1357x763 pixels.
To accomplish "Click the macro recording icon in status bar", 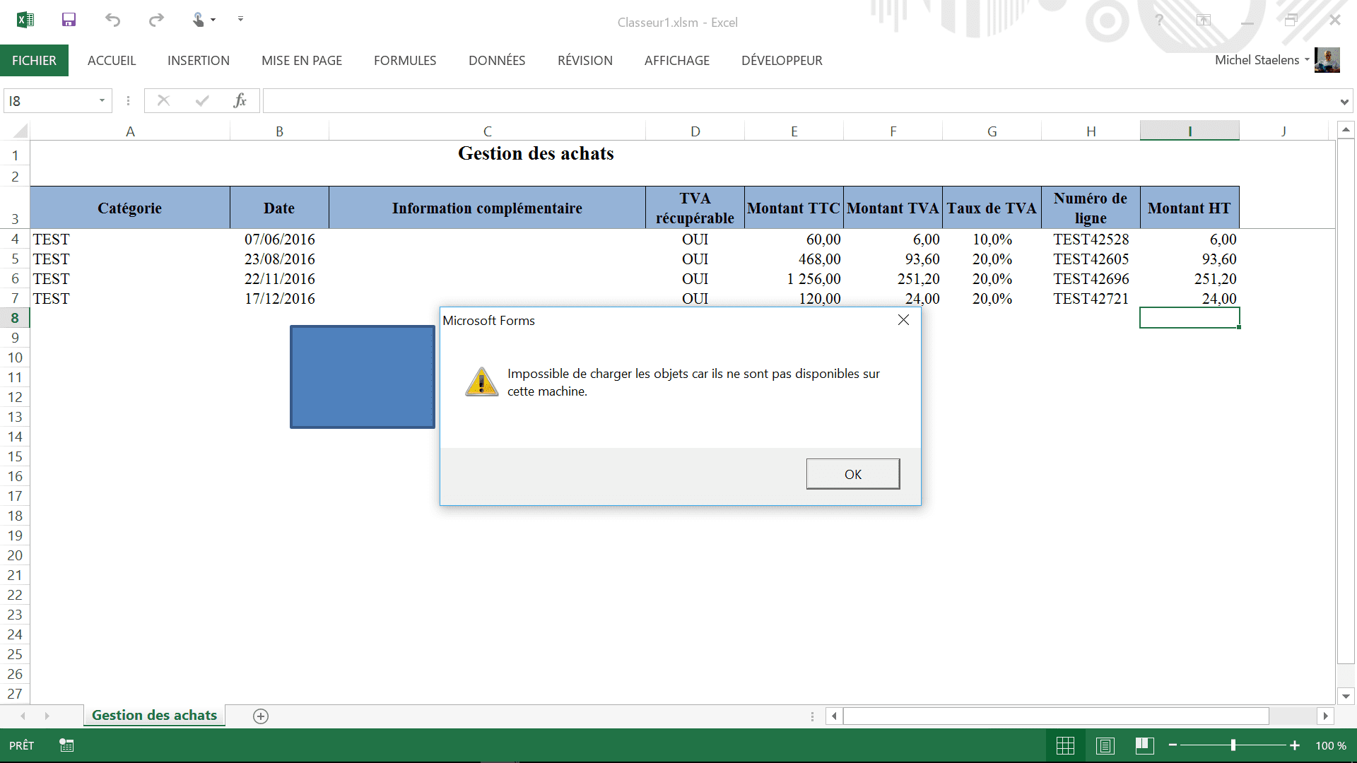I will [66, 745].
